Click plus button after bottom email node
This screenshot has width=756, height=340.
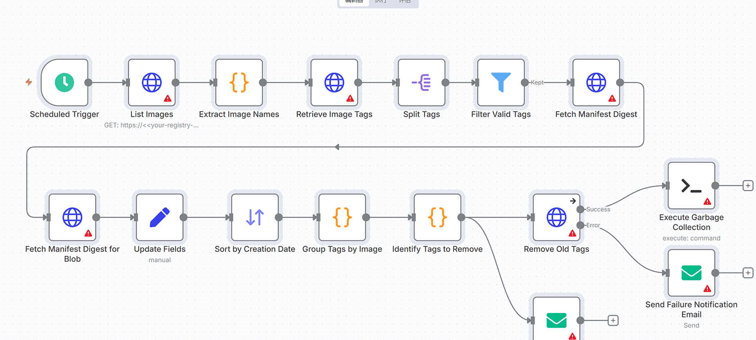tap(613, 320)
